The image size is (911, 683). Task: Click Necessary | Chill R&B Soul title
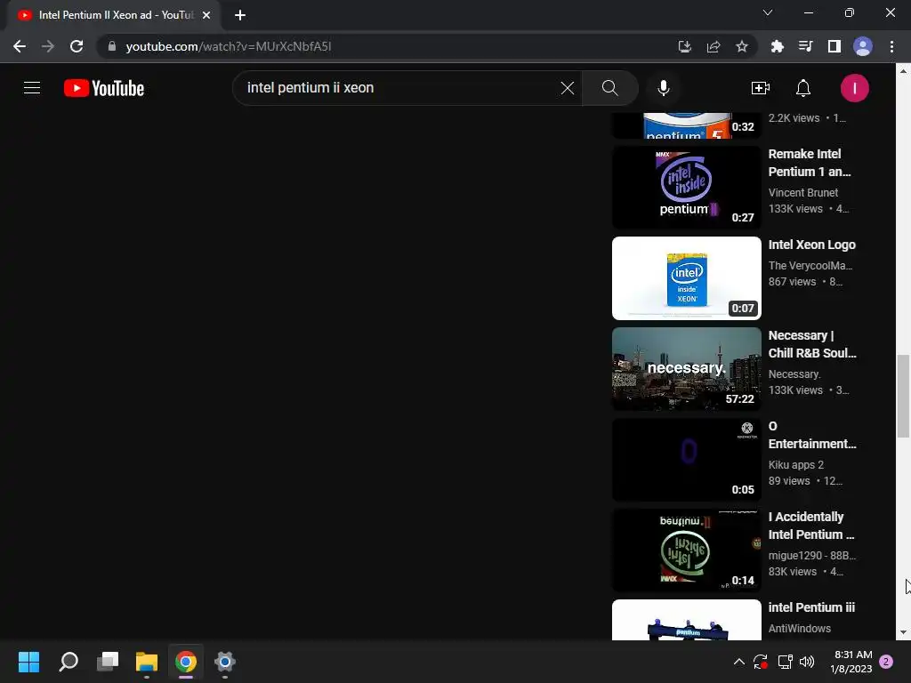coord(812,344)
